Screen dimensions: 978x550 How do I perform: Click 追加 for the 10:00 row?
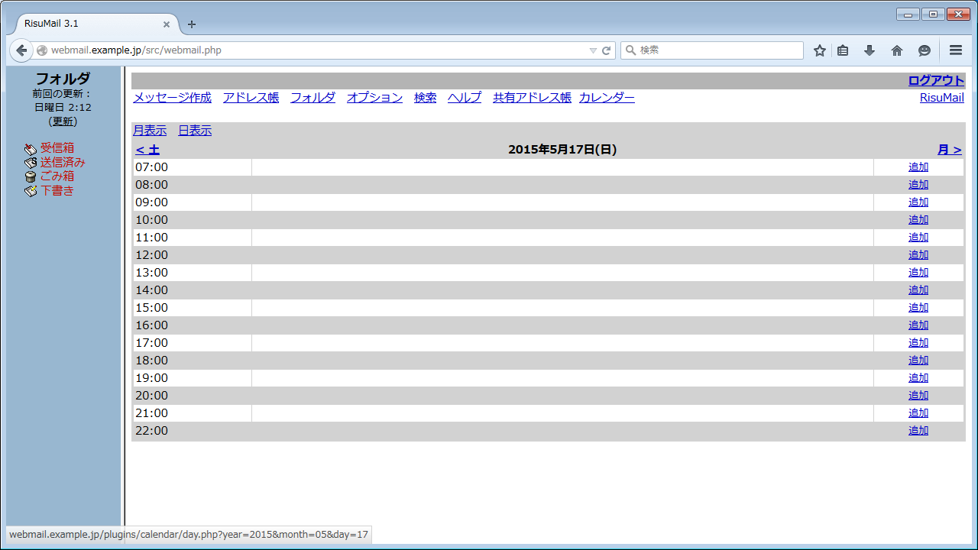(918, 220)
